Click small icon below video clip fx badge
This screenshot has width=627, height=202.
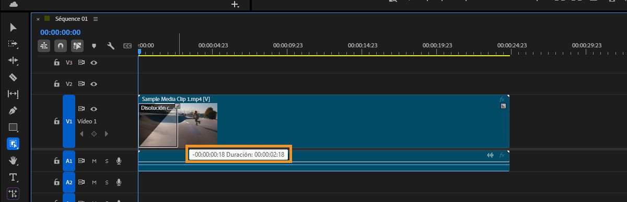tap(503, 106)
